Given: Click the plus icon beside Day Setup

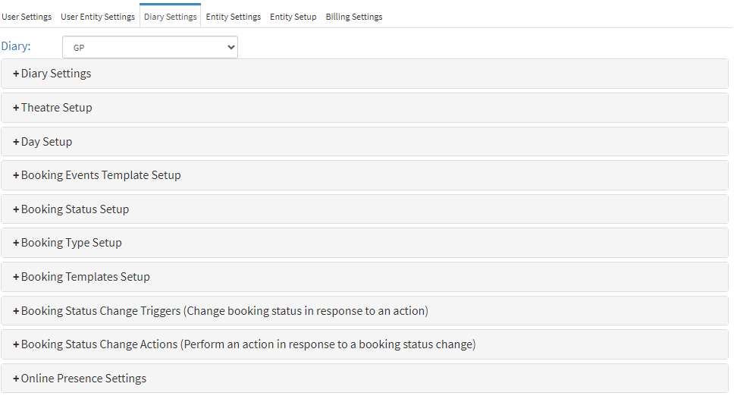Looking at the screenshot, I should [x=16, y=142].
